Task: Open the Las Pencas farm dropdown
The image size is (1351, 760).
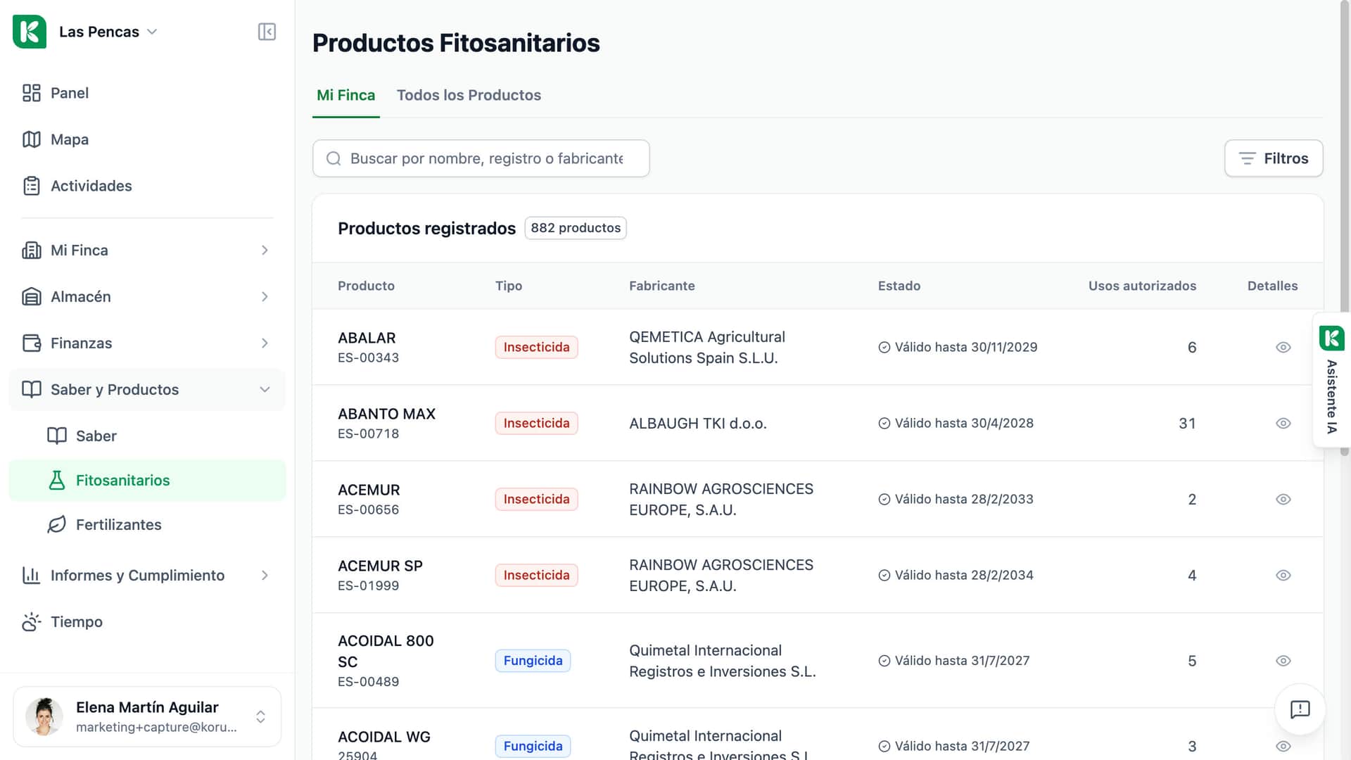Action: [x=108, y=32]
